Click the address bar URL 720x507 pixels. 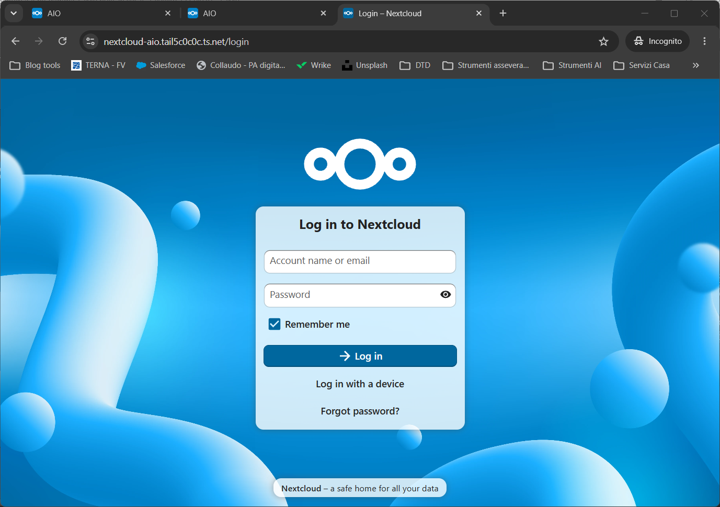pos(176,42)
